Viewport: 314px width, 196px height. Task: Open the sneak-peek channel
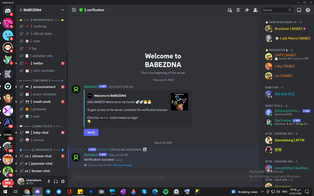tap(42, 102)
